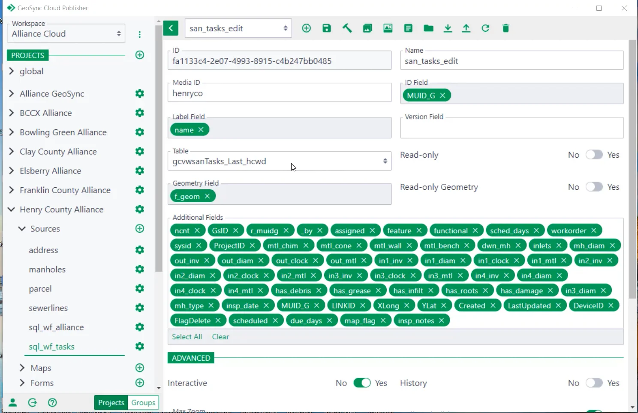Expand the Franklin County Alliance project
The height and width of the screenshot is (413, 638).
tap(12, 190)
